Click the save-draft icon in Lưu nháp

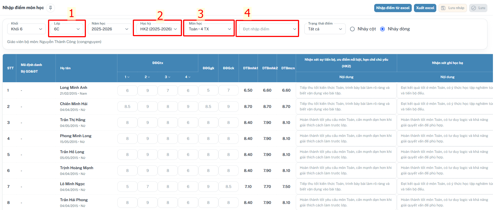(x=443, y=8)
